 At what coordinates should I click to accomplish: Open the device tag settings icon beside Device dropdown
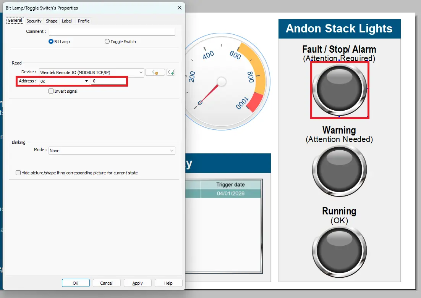point(155,72)
